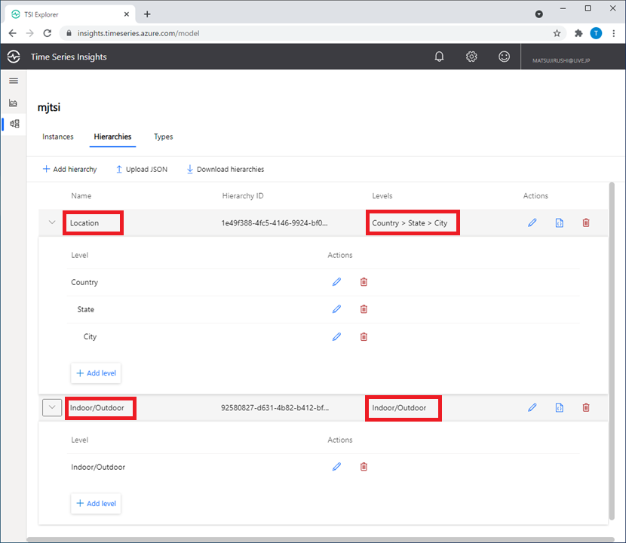Edit the Indoor/Outdoor level row
626x543 pixels.
pyautogui.click(x=336, y=467)
